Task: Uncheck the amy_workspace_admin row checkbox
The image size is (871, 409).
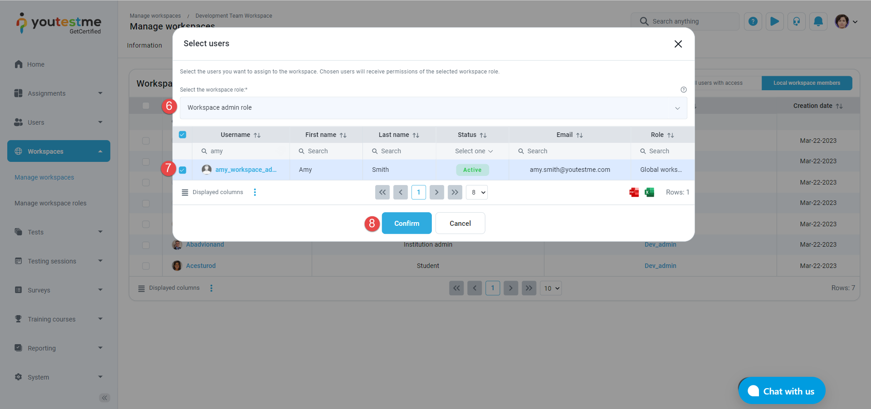Action: coord(182,170)
